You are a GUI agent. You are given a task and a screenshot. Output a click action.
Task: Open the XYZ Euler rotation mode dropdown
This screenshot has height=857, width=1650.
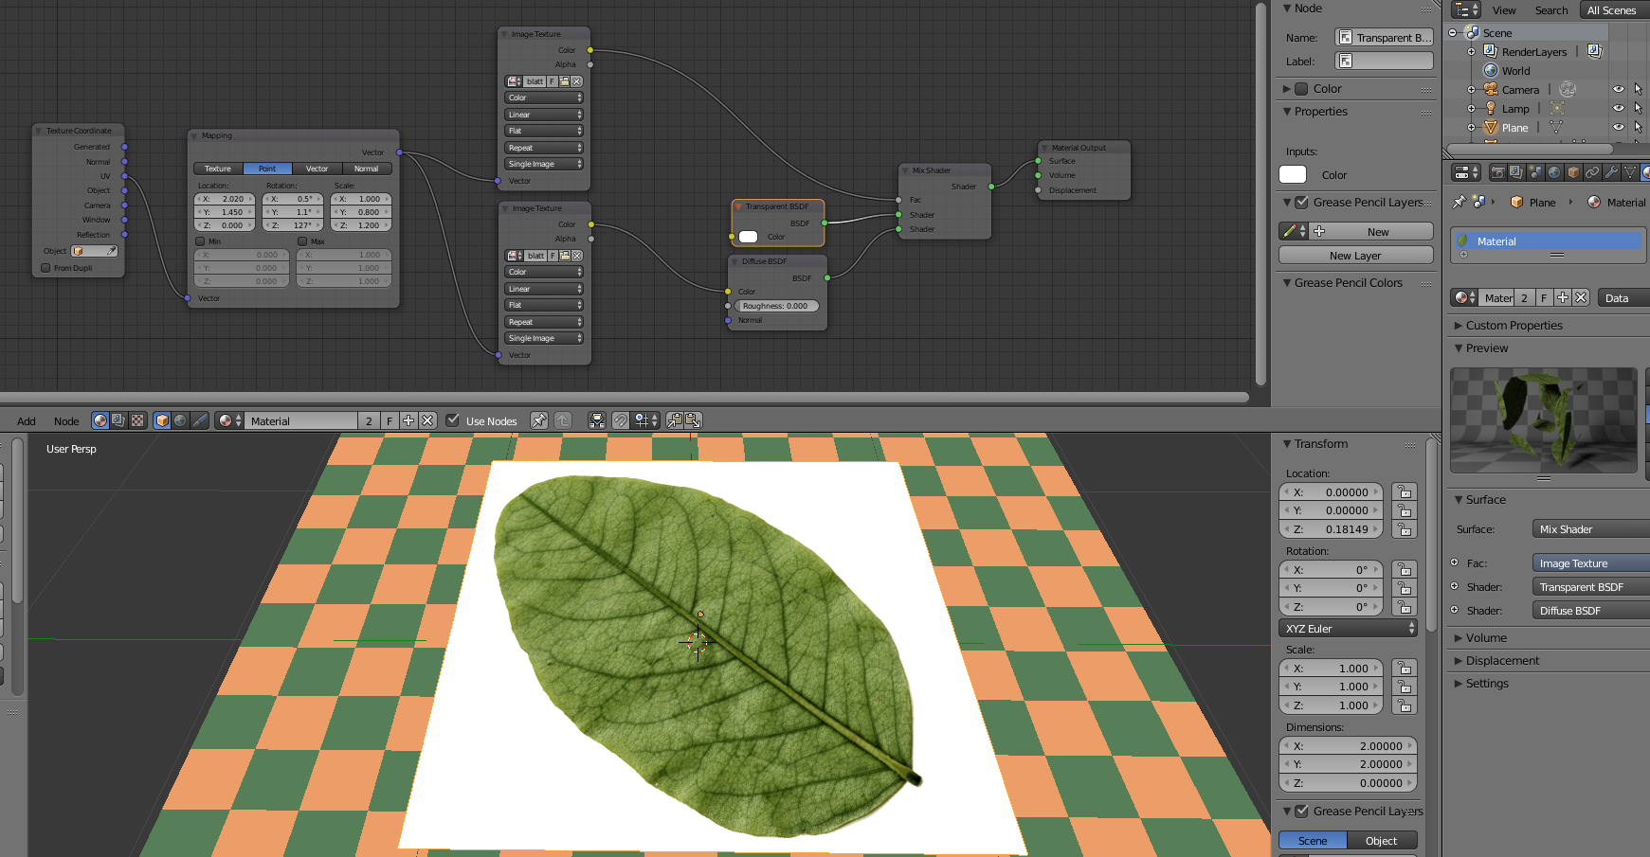[1348, 629]
